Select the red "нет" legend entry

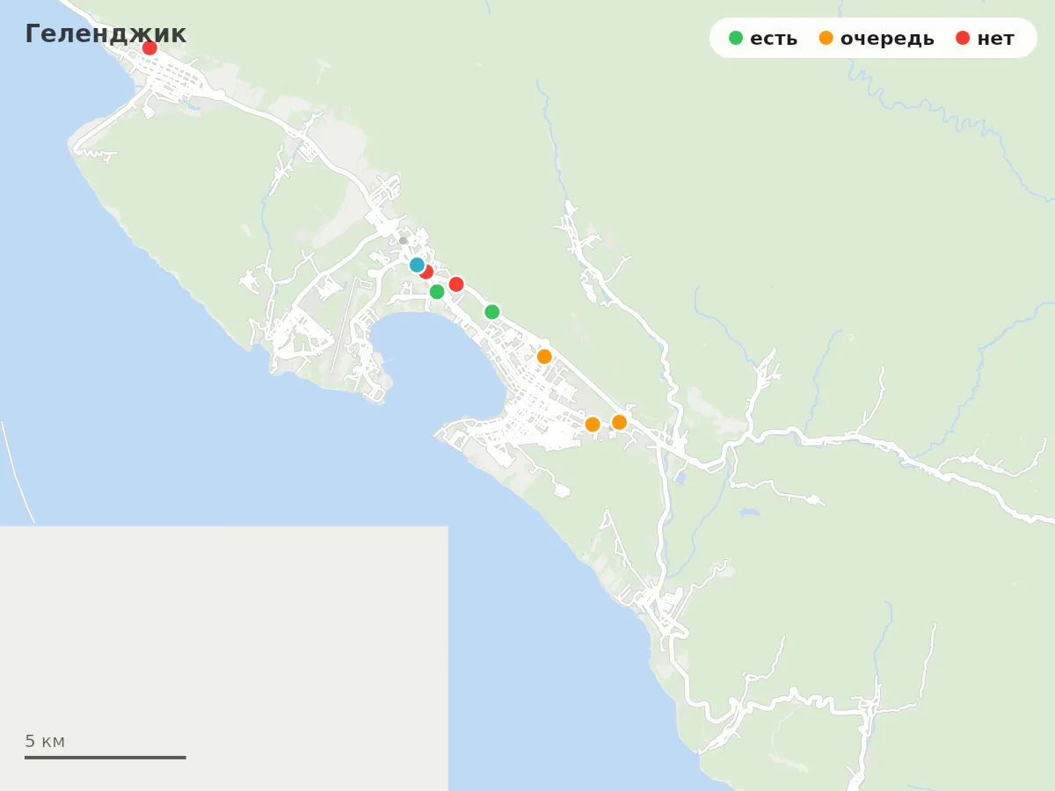pos(985,39)
